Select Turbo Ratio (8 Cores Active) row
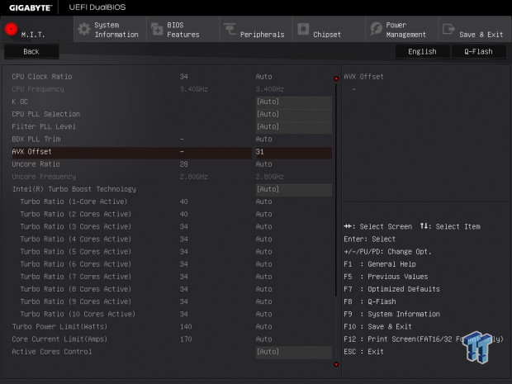 point(172,289)
